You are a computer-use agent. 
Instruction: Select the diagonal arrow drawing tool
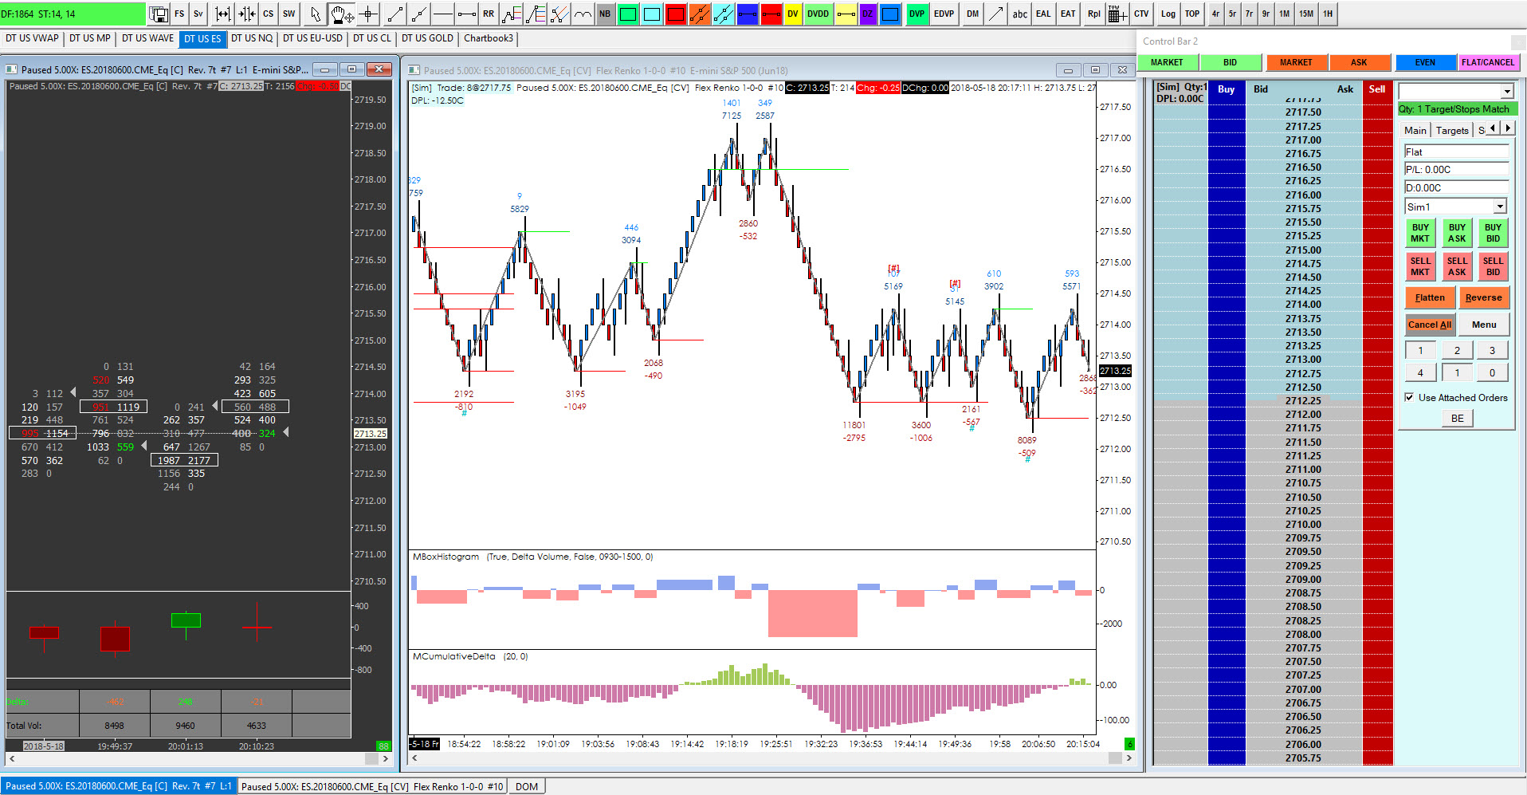[x=996, y=14]
